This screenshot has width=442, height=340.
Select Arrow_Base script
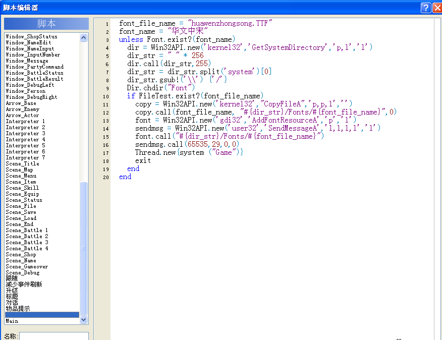click(21, 103)
